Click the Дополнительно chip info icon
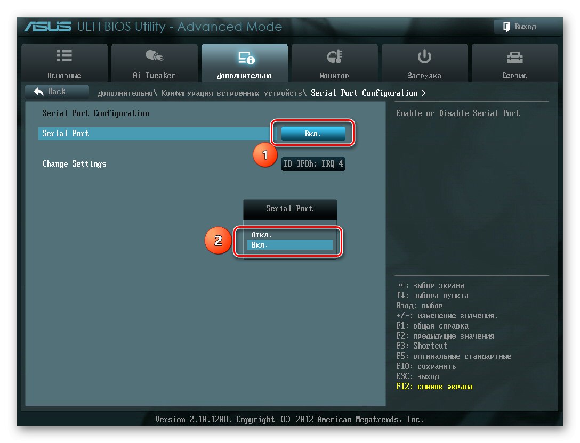 pos(246,58)
